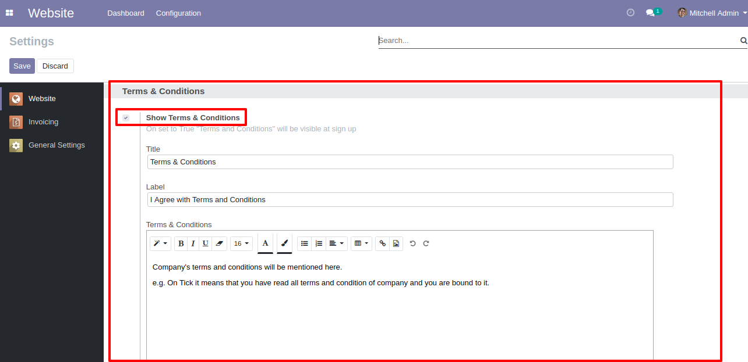Click the Website globe sidebar icon
748x362 pixels.
[16, 99]
